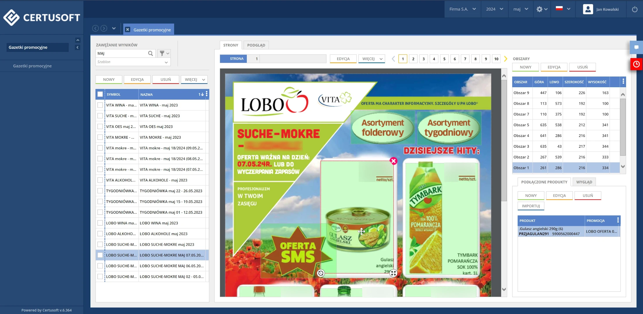
Task: Click the power logout icon
Action: click(x=635, y=9)
